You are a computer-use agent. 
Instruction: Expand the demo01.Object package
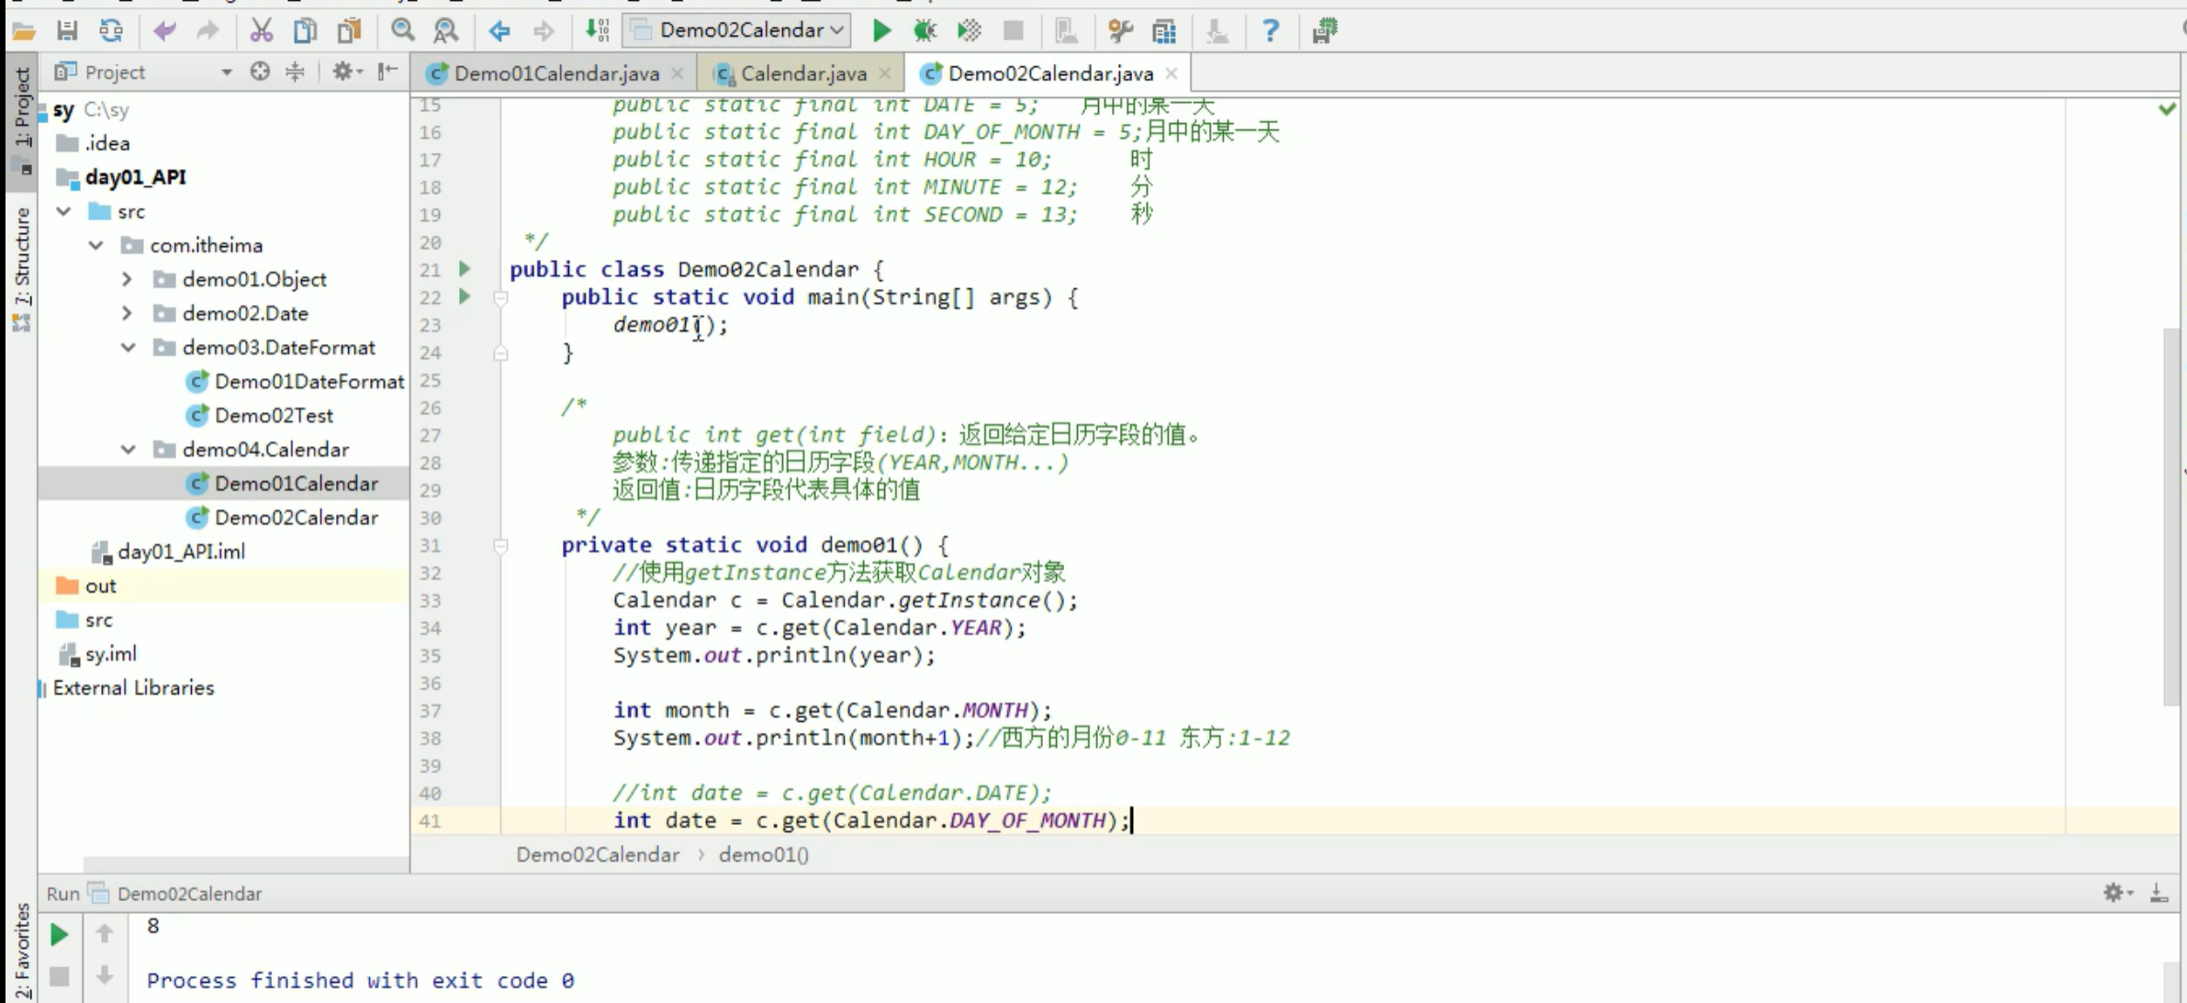[127, 279]
